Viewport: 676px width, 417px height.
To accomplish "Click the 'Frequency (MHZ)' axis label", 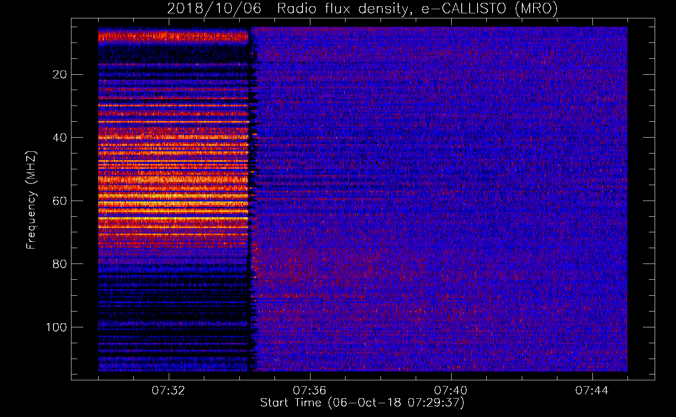I will click(31, 200).
